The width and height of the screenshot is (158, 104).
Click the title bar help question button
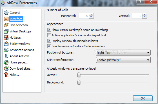click(140, 2)
